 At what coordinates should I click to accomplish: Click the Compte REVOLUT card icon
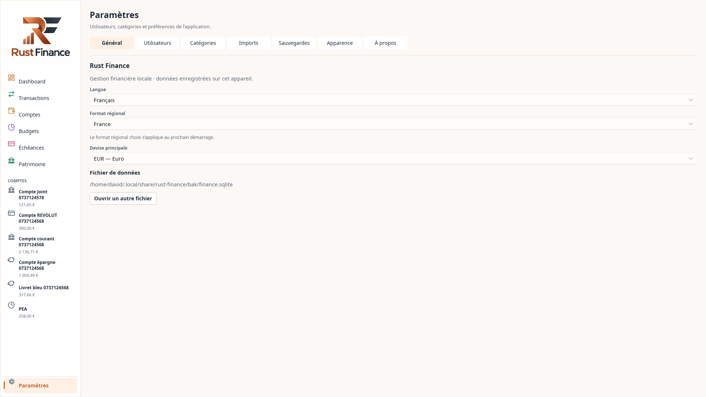pos(11,213)
